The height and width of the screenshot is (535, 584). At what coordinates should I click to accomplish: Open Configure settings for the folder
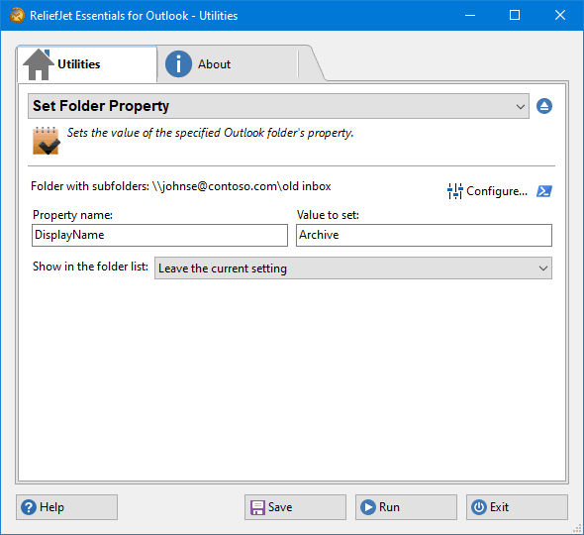tap(487, 191)
